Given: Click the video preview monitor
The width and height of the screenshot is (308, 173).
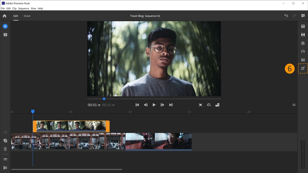Looking at the screenshot, I should point(154,59).
